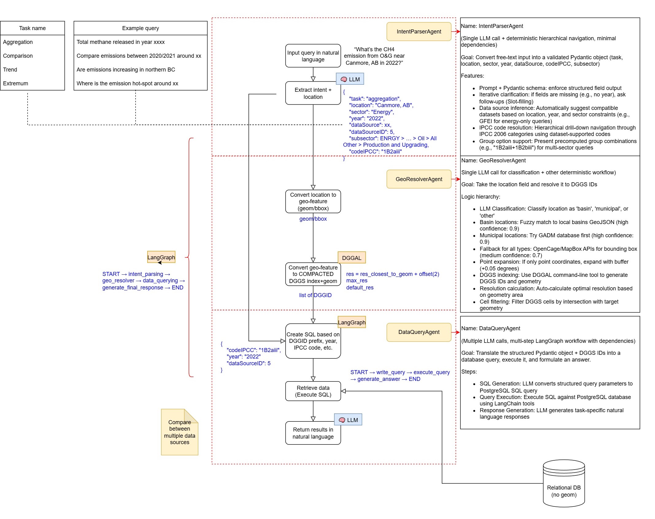655x519 pixels.
Task: Select the IntentParserAgent yellow box
Action: tap(418, 32)
